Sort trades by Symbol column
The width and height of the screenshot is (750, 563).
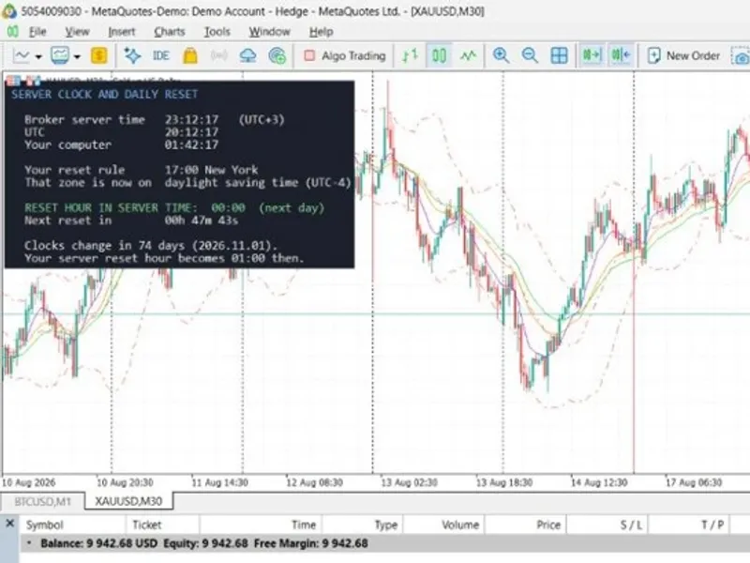coord(73,525)
